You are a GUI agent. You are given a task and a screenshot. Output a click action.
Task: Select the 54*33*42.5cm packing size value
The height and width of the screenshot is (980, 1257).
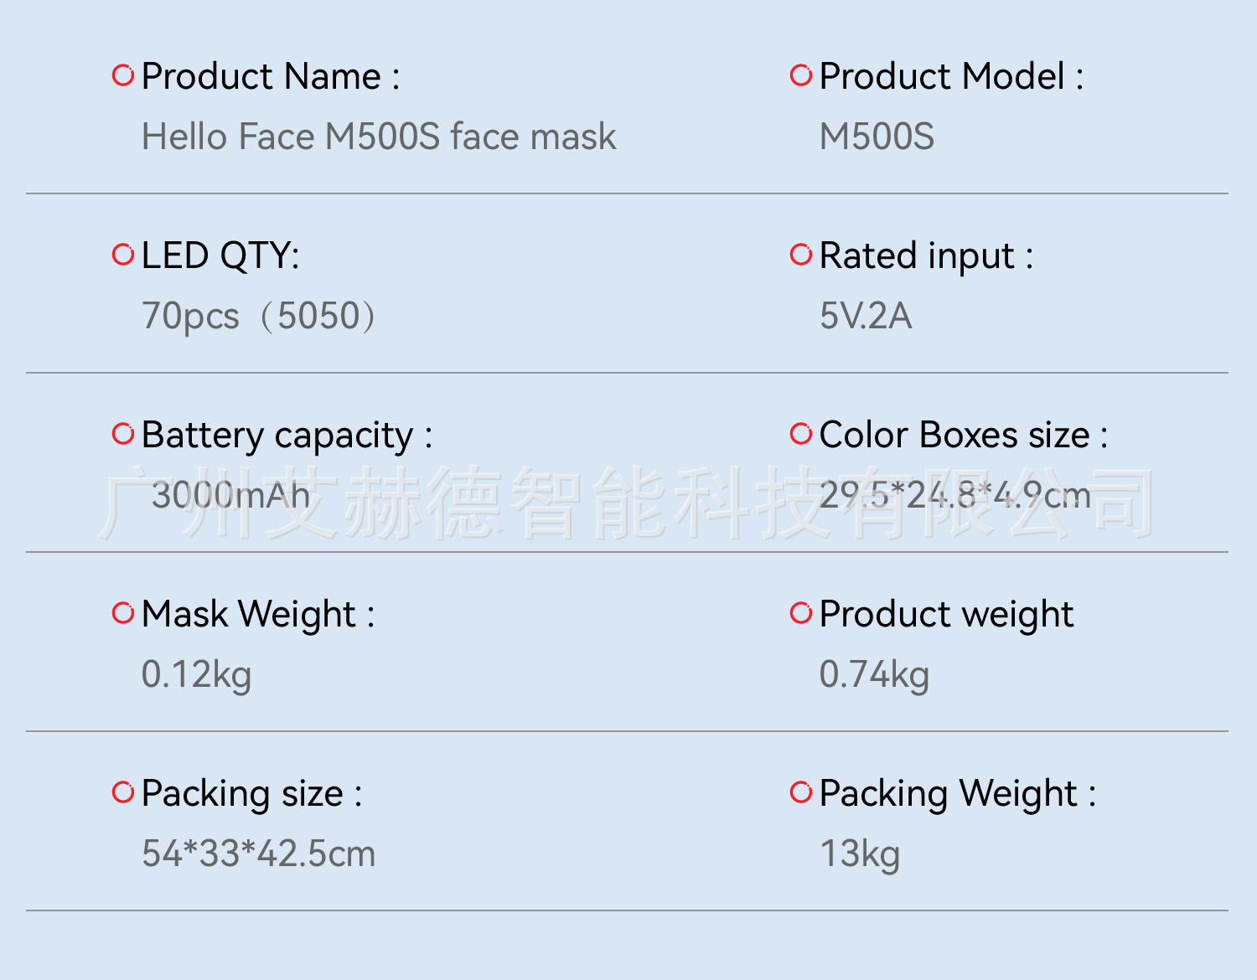(x=259, y=854)
